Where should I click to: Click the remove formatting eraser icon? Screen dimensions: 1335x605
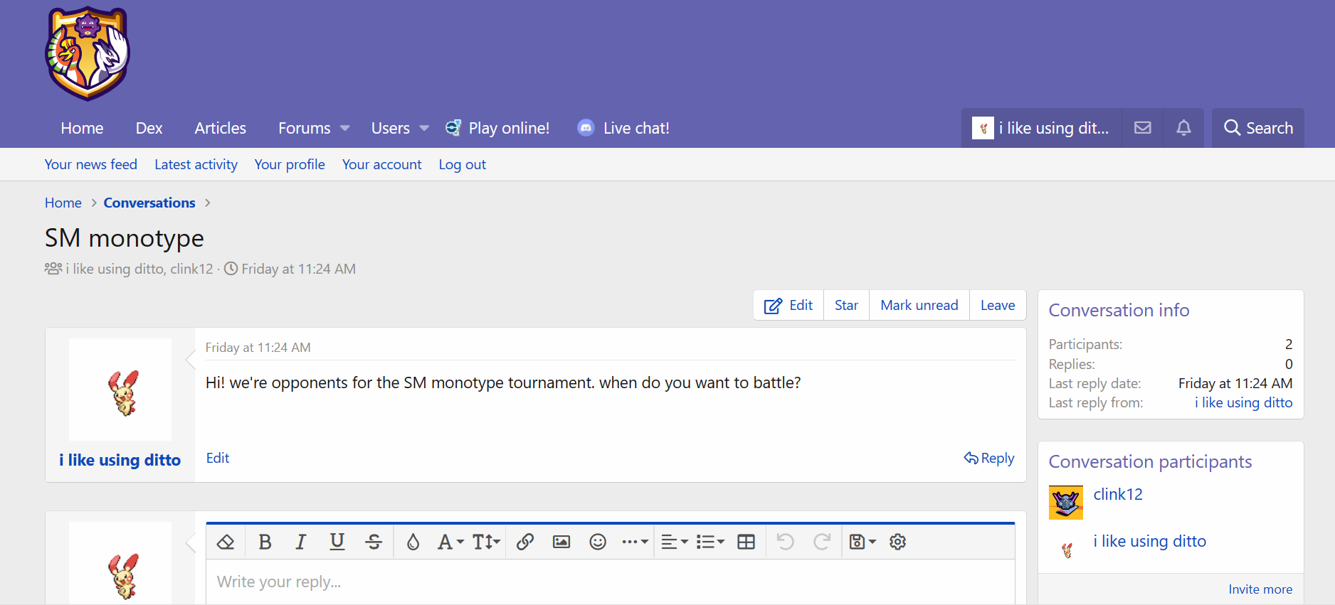coord(226,542)
